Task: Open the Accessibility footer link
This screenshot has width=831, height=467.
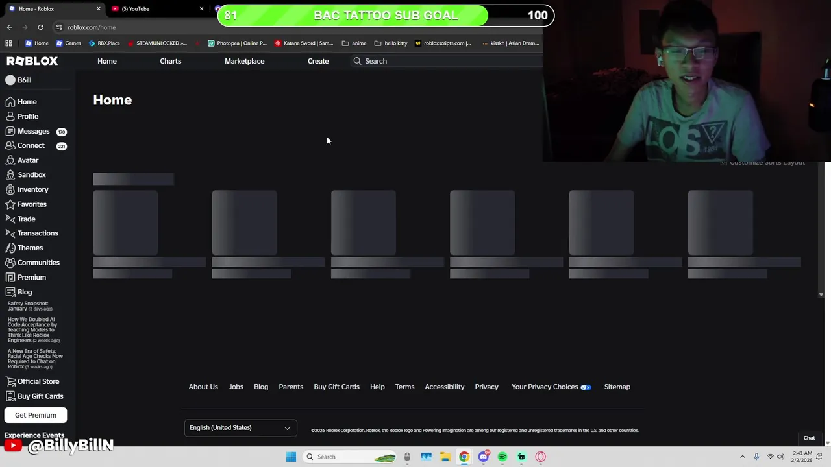Action: pos(445,387)
